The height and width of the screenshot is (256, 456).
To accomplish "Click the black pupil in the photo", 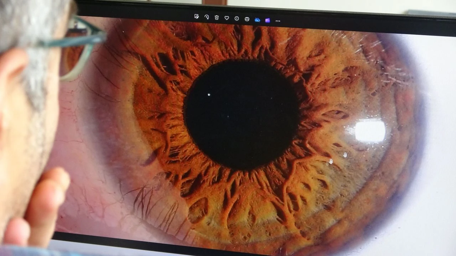I will point(242,114).
